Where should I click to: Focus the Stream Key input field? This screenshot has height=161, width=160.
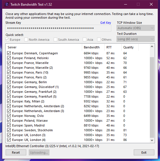pos(58,28)
